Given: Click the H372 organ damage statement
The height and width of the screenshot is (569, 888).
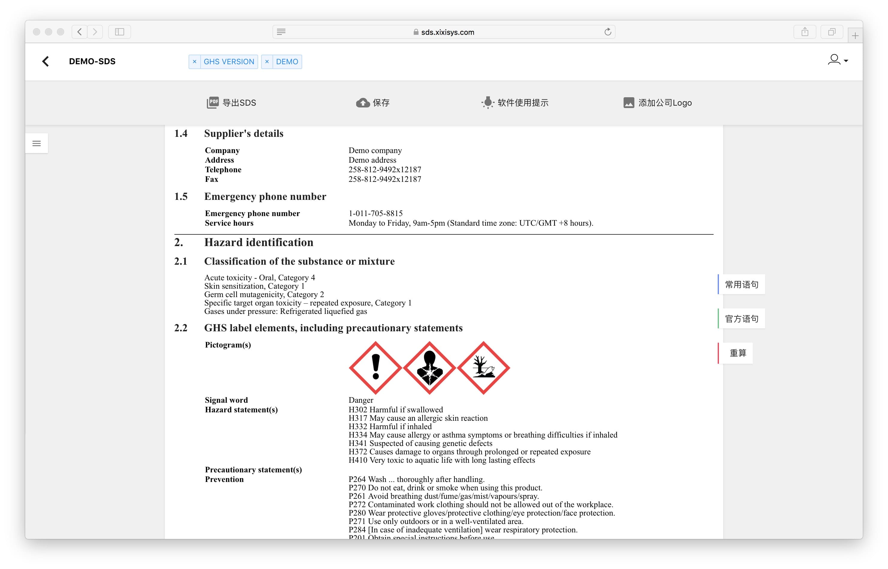Looking at the screenshot, I should coord(469,451).
